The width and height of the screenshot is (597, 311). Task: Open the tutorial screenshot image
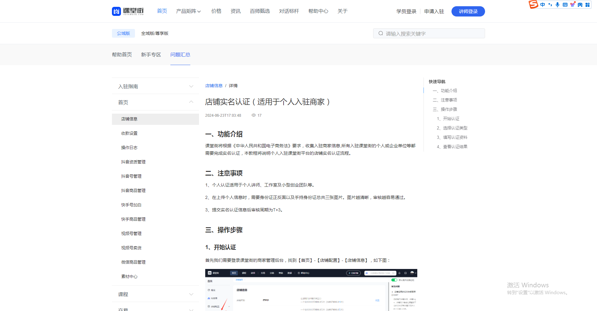311,290
